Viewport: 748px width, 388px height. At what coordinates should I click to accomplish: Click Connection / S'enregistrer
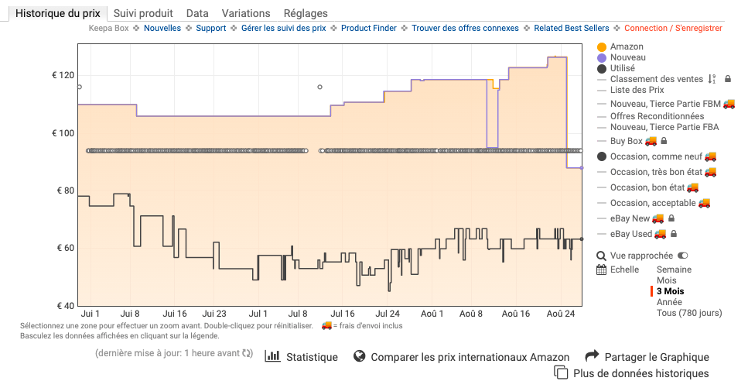click(x=673, y=28)
